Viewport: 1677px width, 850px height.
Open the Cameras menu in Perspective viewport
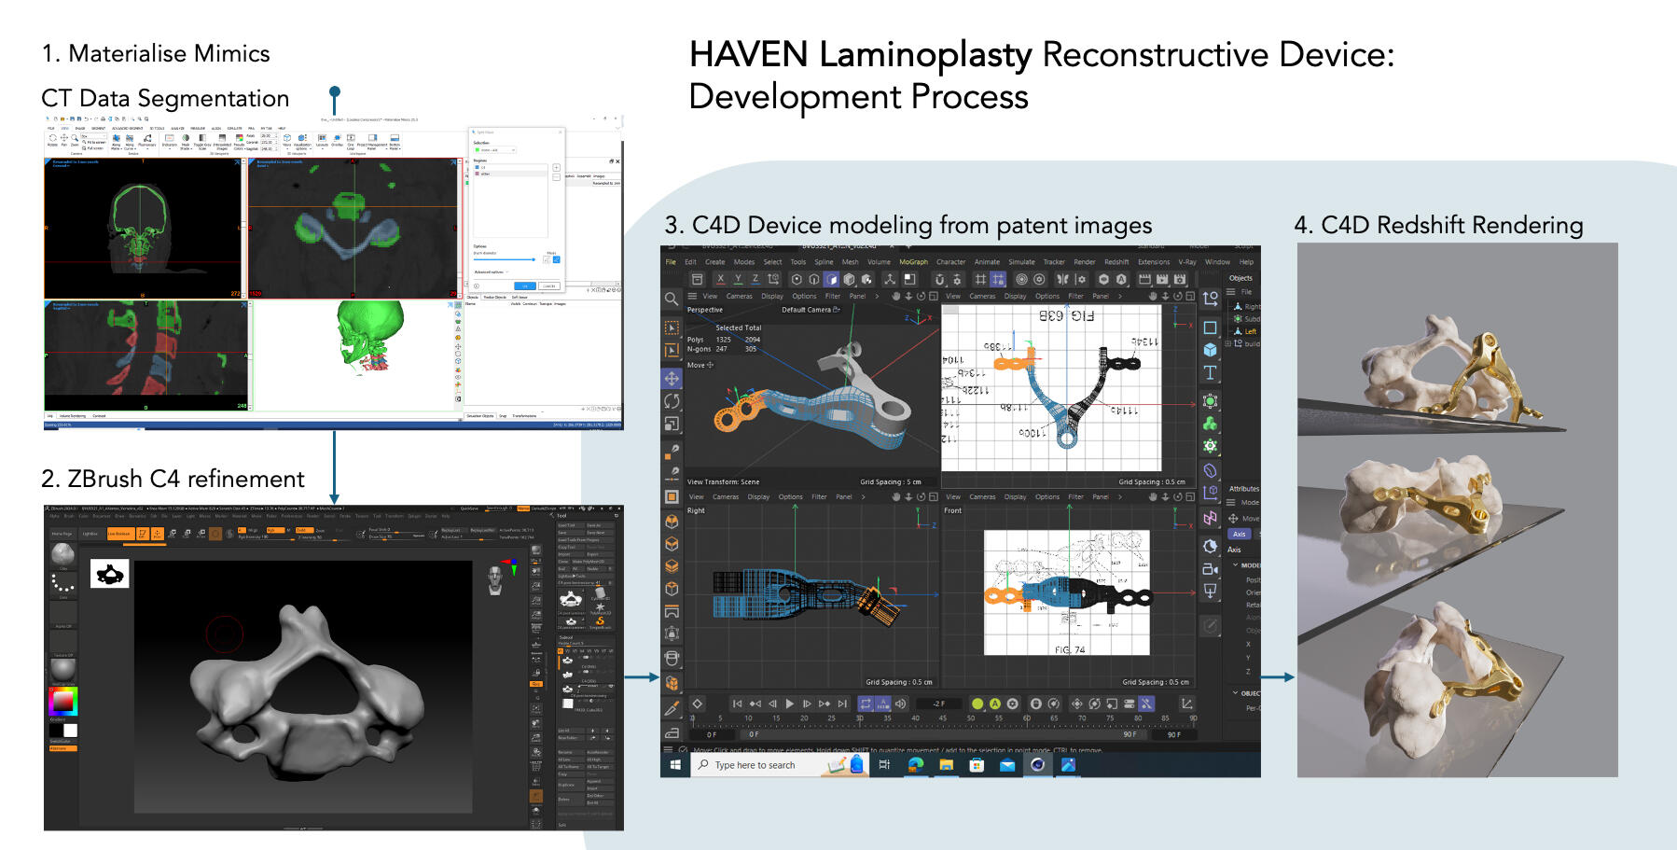point(739,297)
